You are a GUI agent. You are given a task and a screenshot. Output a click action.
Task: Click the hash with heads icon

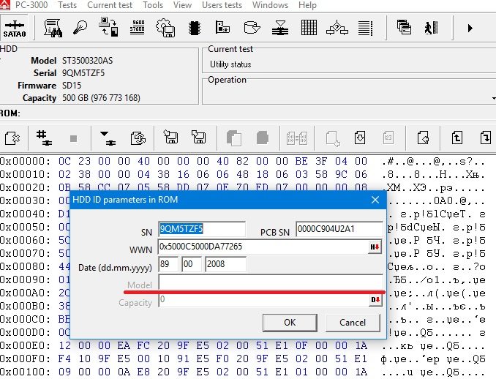tap(44, 138)
